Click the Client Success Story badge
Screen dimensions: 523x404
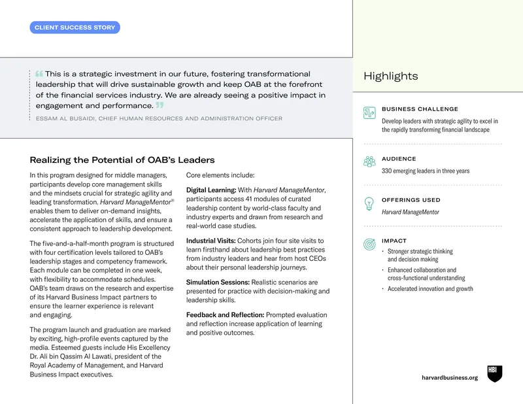[75, 27]
